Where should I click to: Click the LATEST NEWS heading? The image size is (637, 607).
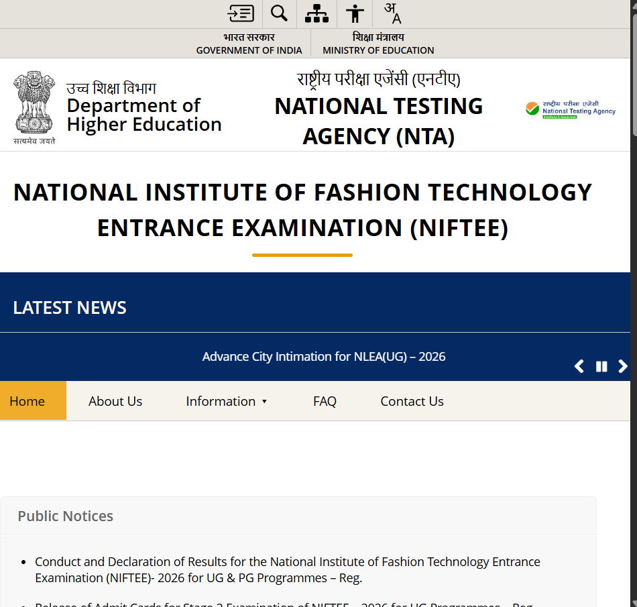[x=70, y=308]
